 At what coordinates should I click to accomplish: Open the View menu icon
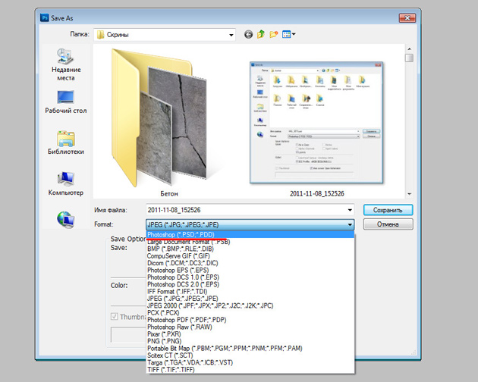pos(288,34)
